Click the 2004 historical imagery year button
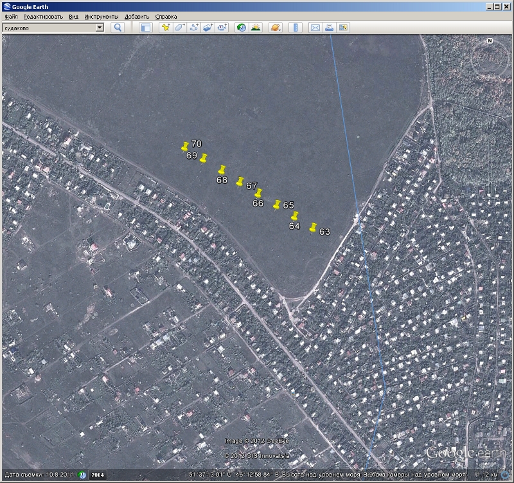Viewport: 514px width, 483px height. click(98, 475)
